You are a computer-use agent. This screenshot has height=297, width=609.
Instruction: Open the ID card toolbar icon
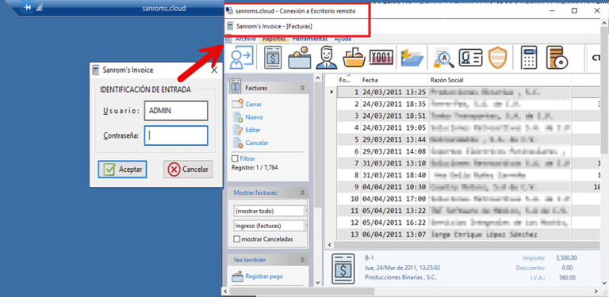tap(470, 59)
